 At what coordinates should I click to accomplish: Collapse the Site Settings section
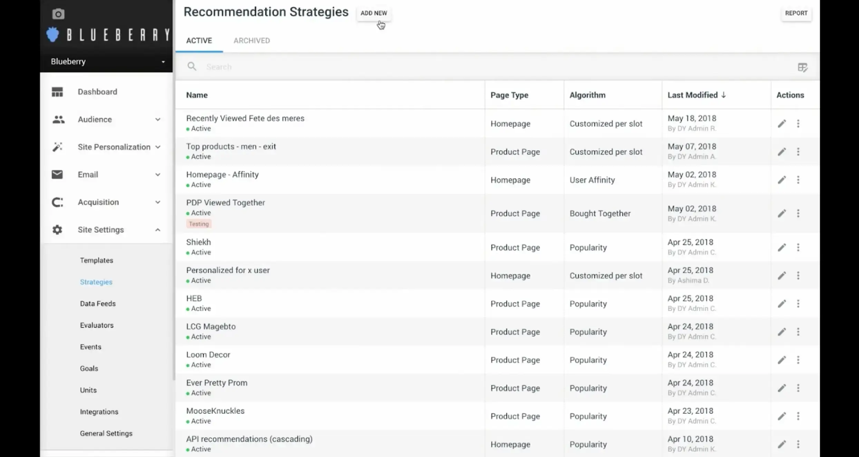tap(157, 230)
